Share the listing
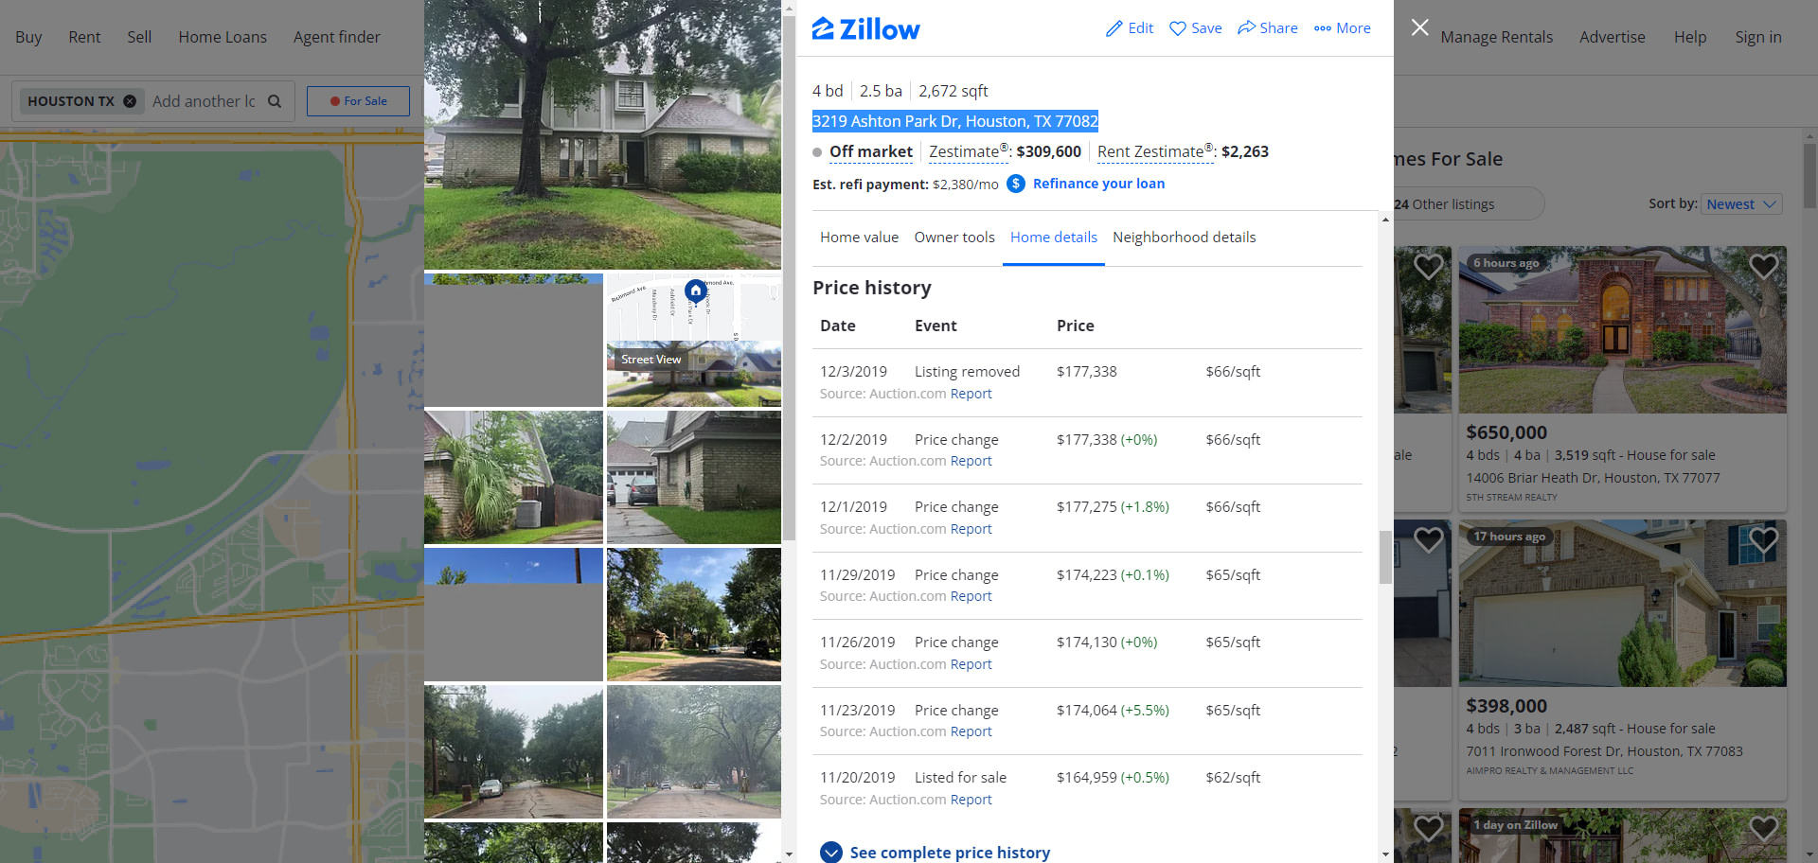 point(1268,28)
